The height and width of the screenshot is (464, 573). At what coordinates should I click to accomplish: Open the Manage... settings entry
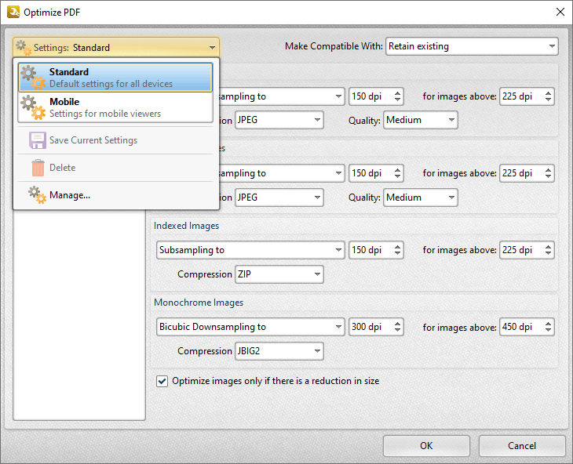[x=115, y=195]
